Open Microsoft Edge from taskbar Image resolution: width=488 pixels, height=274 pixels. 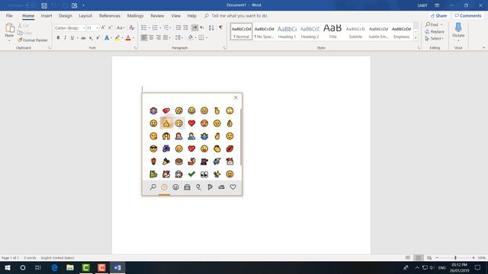[54, 267]
